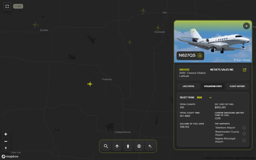Reset map bearing with compass
Screen dimensions: 256x160
[x=6, y=148]
